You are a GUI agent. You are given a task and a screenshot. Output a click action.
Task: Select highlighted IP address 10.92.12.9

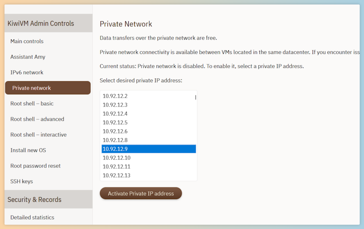click(149, 149)
